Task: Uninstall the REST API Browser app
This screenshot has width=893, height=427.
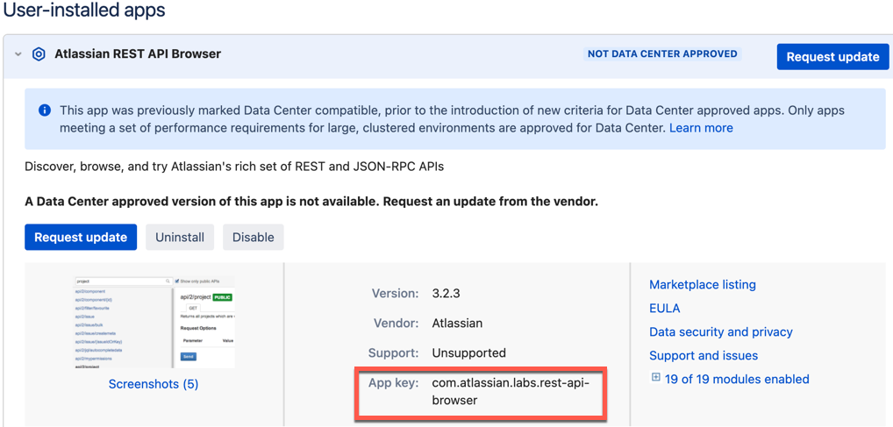Action: tap(180, 237)
